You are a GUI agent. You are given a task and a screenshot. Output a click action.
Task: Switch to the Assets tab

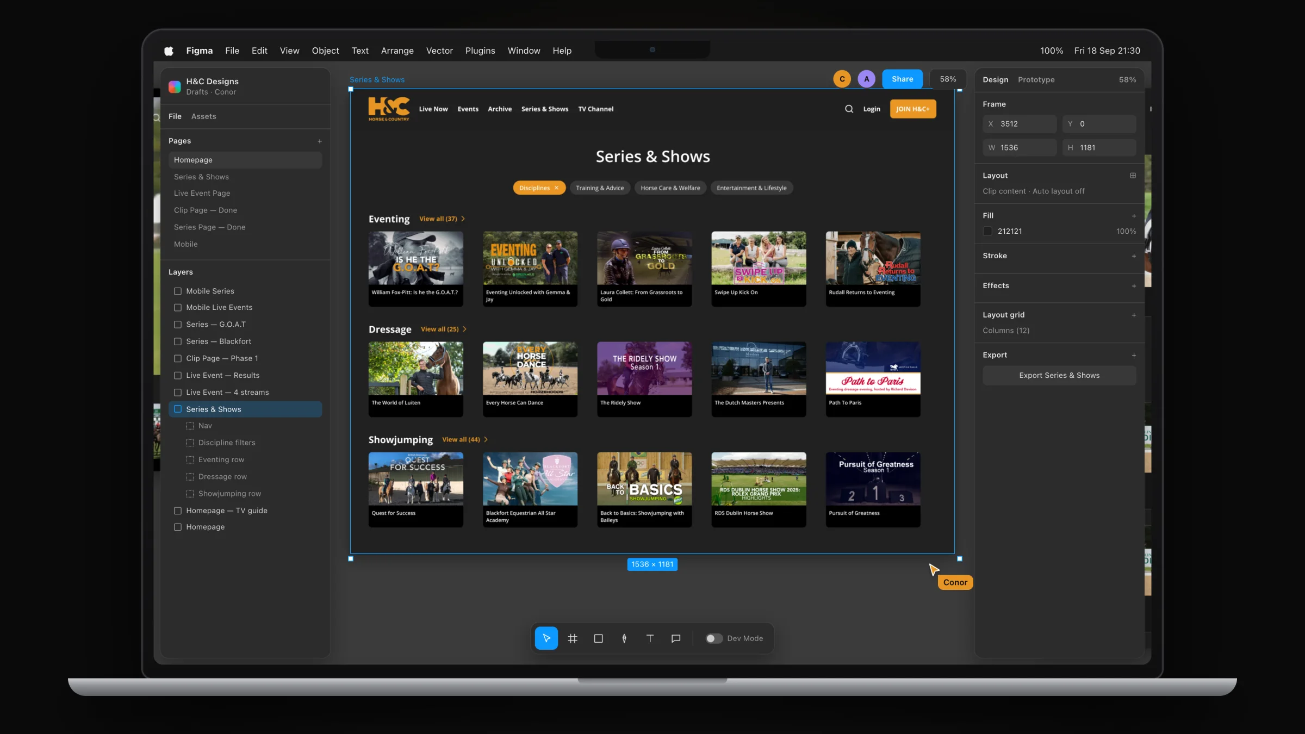coord(203,116)
